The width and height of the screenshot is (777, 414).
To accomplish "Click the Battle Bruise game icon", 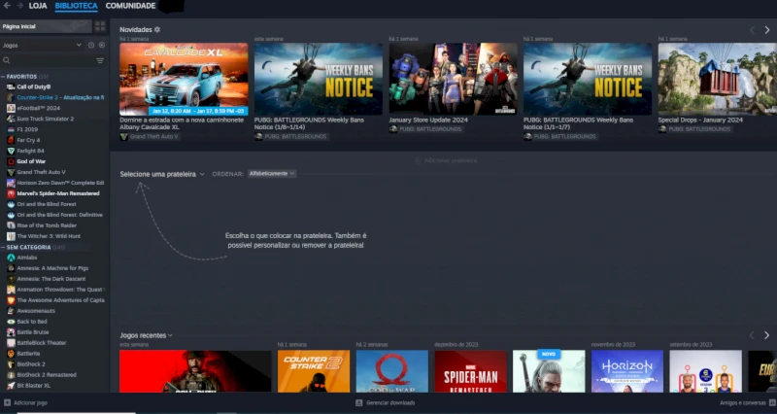I will point(11,332).
